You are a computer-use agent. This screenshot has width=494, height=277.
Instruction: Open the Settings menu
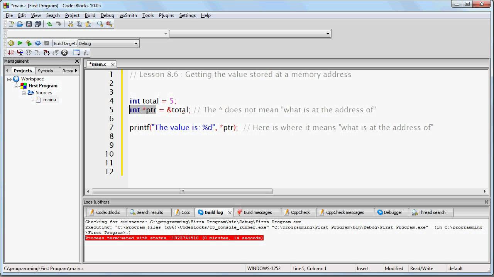pos(188,15)
